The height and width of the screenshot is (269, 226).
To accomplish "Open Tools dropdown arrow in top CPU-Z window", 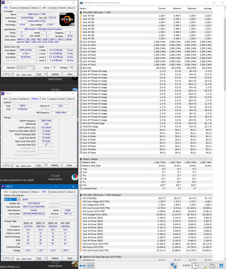I will (46, 74).
